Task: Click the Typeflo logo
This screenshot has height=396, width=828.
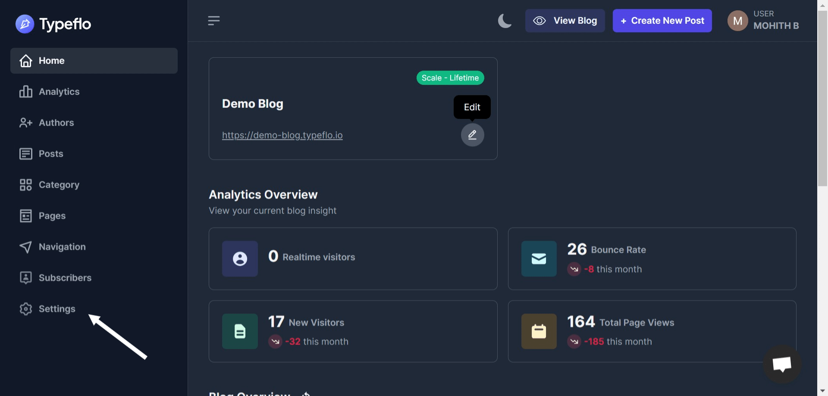Action: pyautogui.click(x=53, y=24)
